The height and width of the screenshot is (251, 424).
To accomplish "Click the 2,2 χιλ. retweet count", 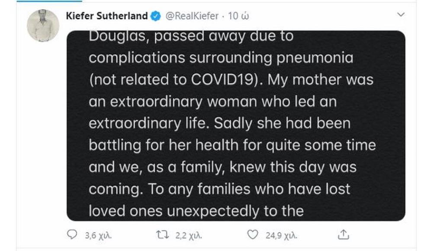I will click(x=189, y=235).
